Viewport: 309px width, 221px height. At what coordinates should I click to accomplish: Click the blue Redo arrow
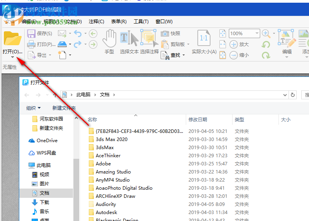click(x=78, y=44)
